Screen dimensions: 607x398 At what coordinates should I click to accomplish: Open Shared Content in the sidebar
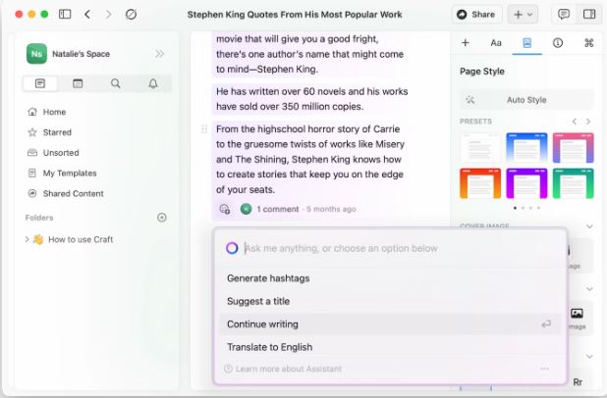[66, 193]
